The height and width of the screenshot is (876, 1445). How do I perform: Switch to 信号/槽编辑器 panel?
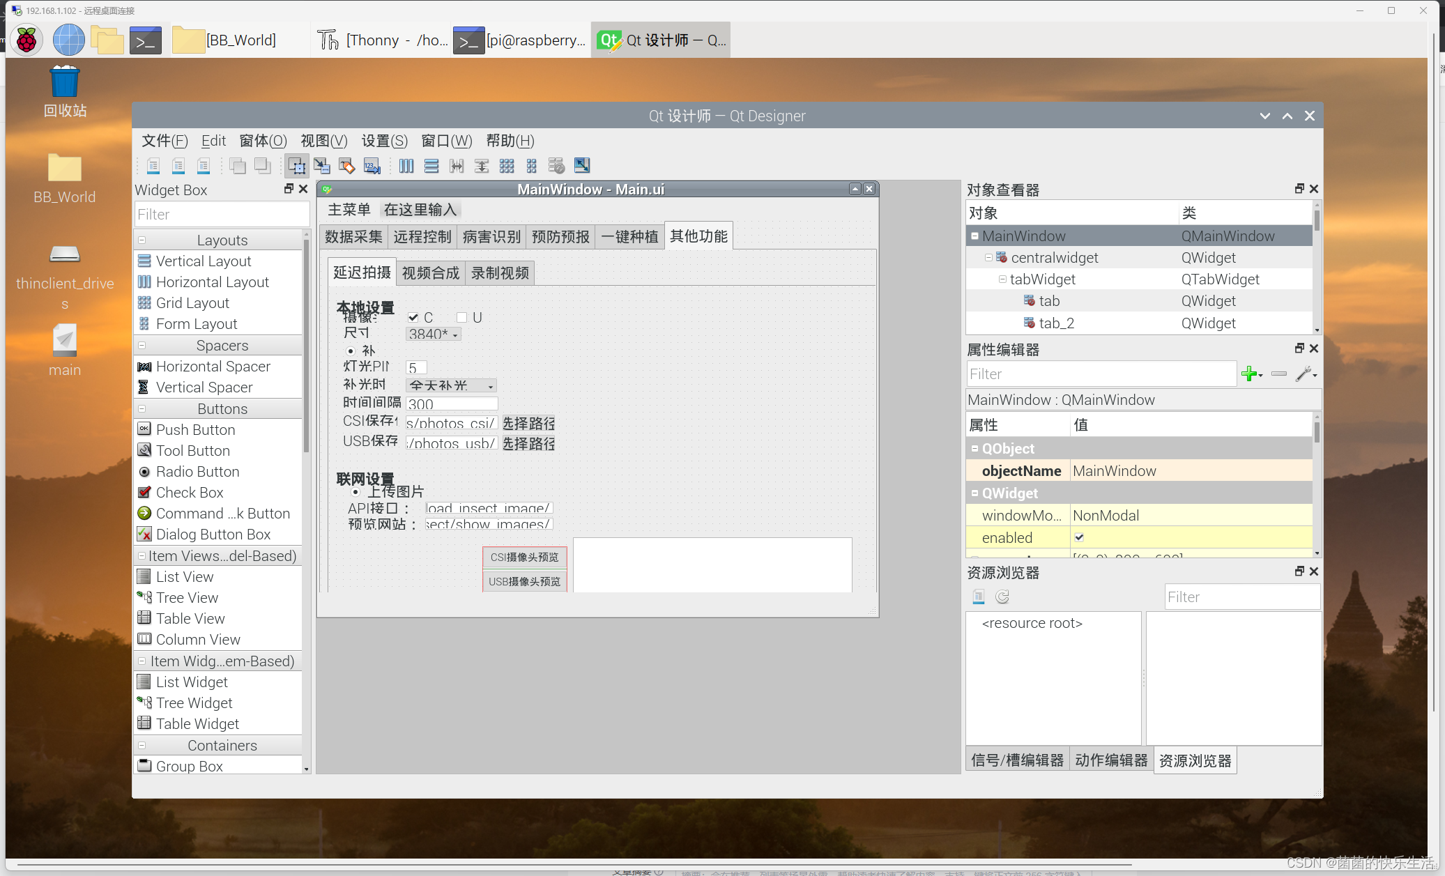1018,760
